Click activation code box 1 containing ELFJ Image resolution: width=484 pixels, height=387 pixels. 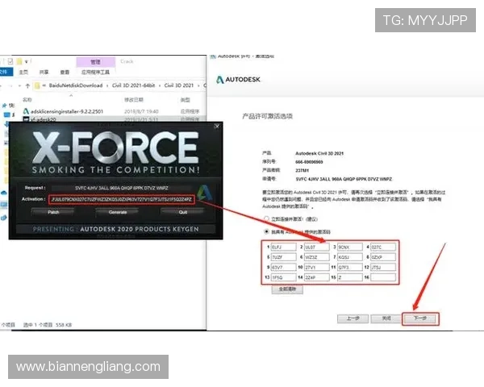(x=283, y=247)
